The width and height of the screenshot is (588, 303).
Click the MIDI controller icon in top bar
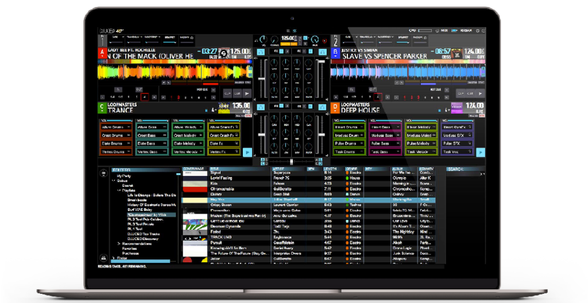(x=437, y=31)
